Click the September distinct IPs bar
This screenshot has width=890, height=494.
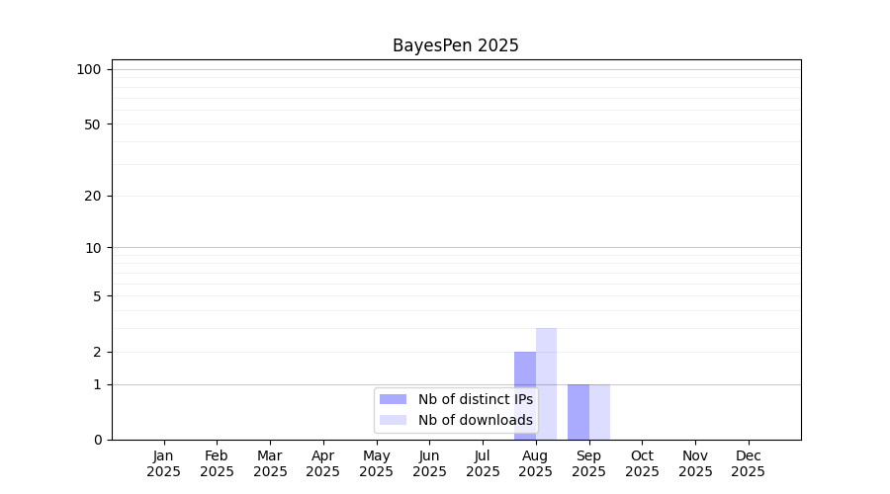point(578,412)
